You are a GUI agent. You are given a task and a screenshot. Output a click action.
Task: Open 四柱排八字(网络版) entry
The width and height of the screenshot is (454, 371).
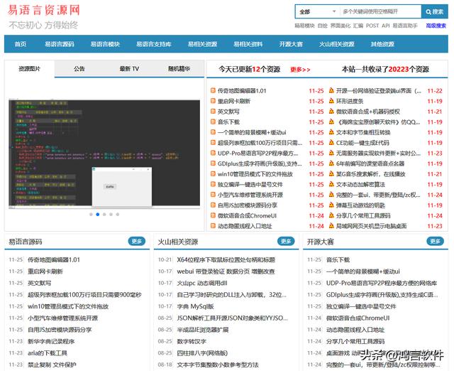202,353
